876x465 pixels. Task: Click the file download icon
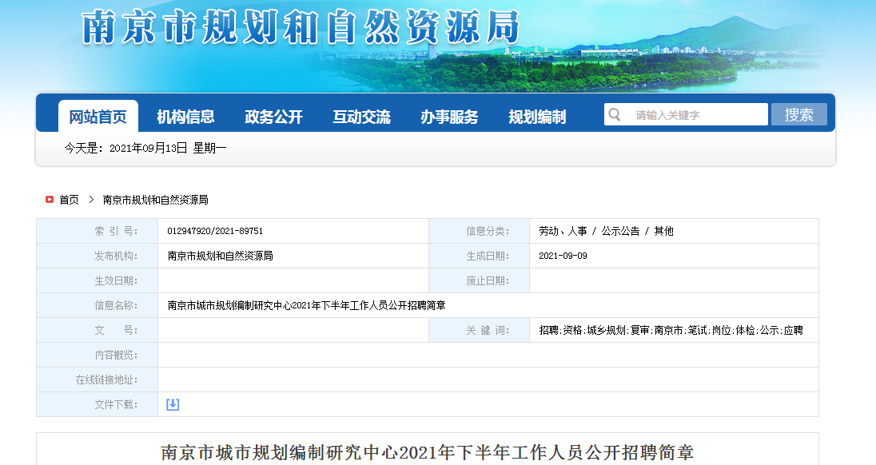173,404
